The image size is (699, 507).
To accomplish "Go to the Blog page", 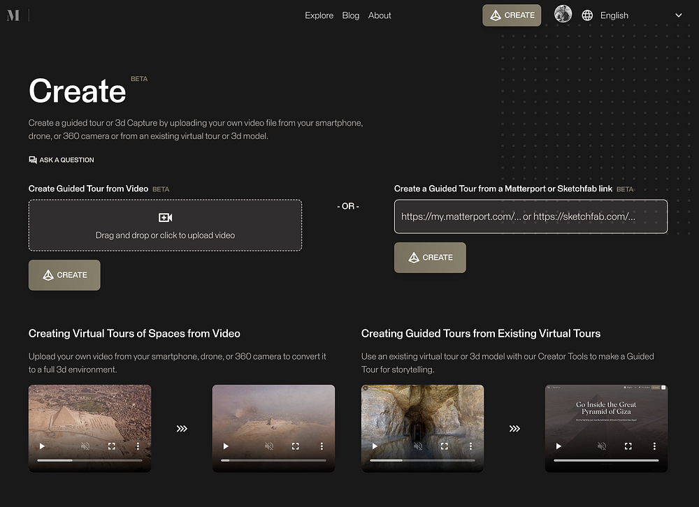I will pyautogui.click(x=350, y=15).
